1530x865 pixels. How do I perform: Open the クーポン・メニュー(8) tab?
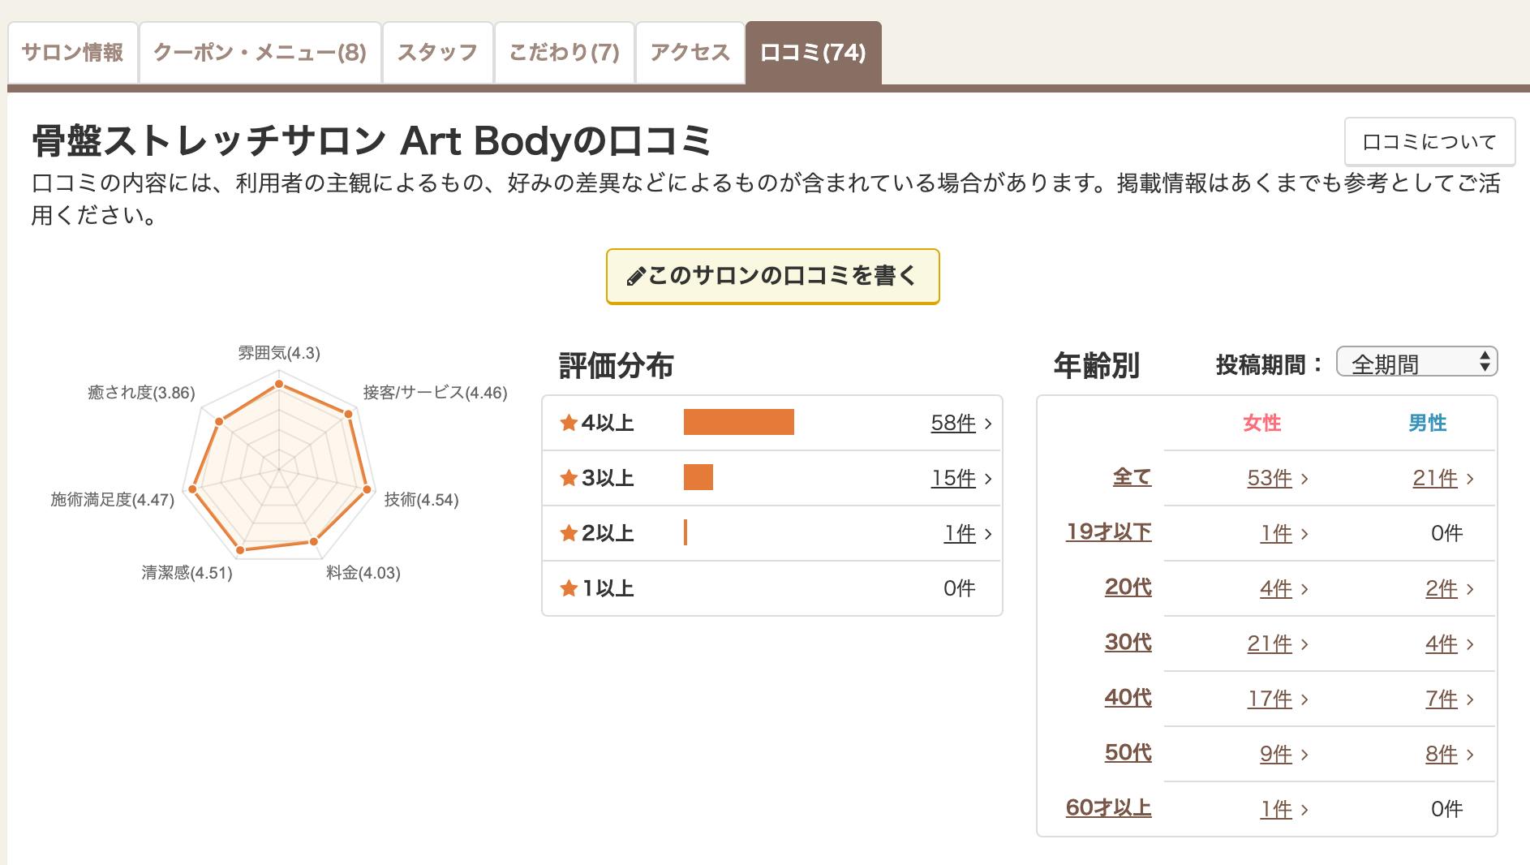(260, 53)
